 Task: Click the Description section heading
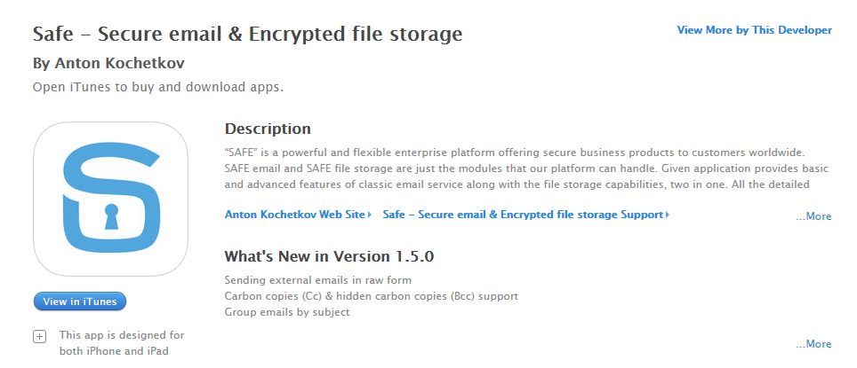click(x=268, y=129)
